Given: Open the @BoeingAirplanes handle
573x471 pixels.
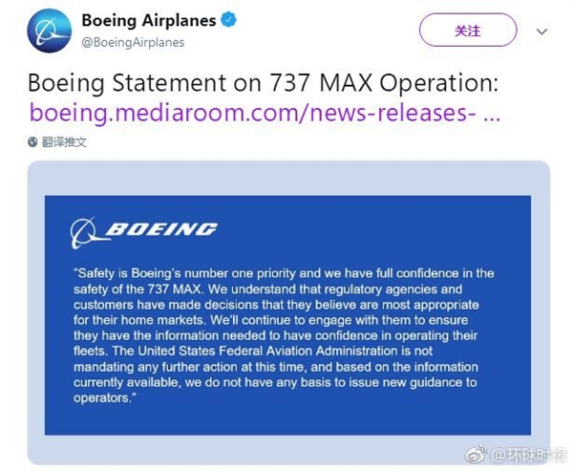Looking at the screenshot, I should 134,42.
